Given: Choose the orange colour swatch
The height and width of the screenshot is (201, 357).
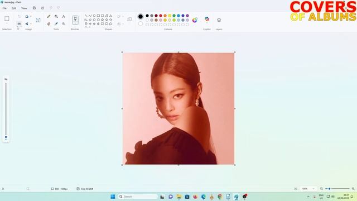Looking at the screenshot, I should 165,16.
